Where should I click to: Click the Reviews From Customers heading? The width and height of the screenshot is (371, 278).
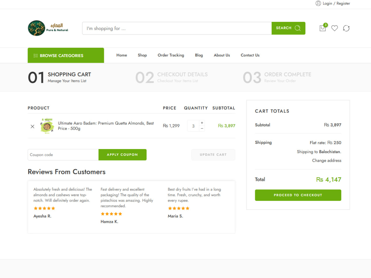point(66,172)
